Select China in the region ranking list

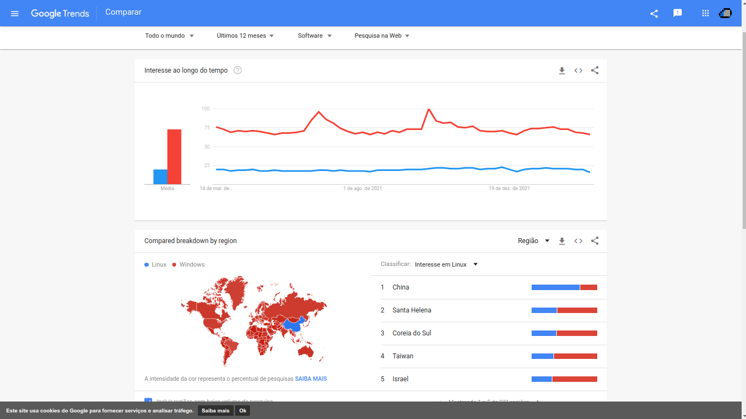[401, 287]
